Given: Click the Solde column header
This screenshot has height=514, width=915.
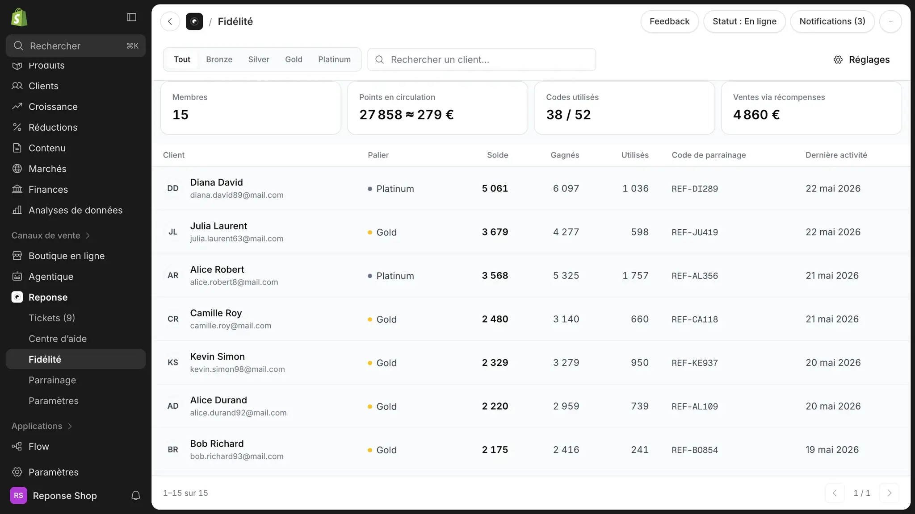Looking at the screenshot, I should 497,155.
